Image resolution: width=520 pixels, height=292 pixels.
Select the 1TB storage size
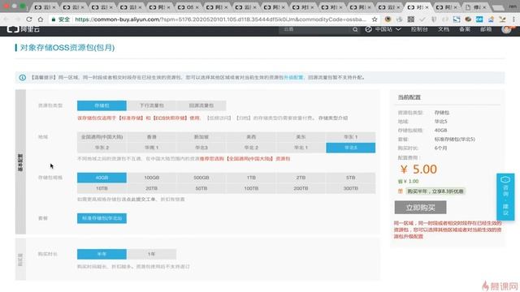coord(251,178)
